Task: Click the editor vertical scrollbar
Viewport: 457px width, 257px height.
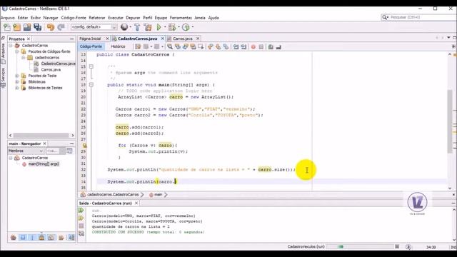Action: 450,121
